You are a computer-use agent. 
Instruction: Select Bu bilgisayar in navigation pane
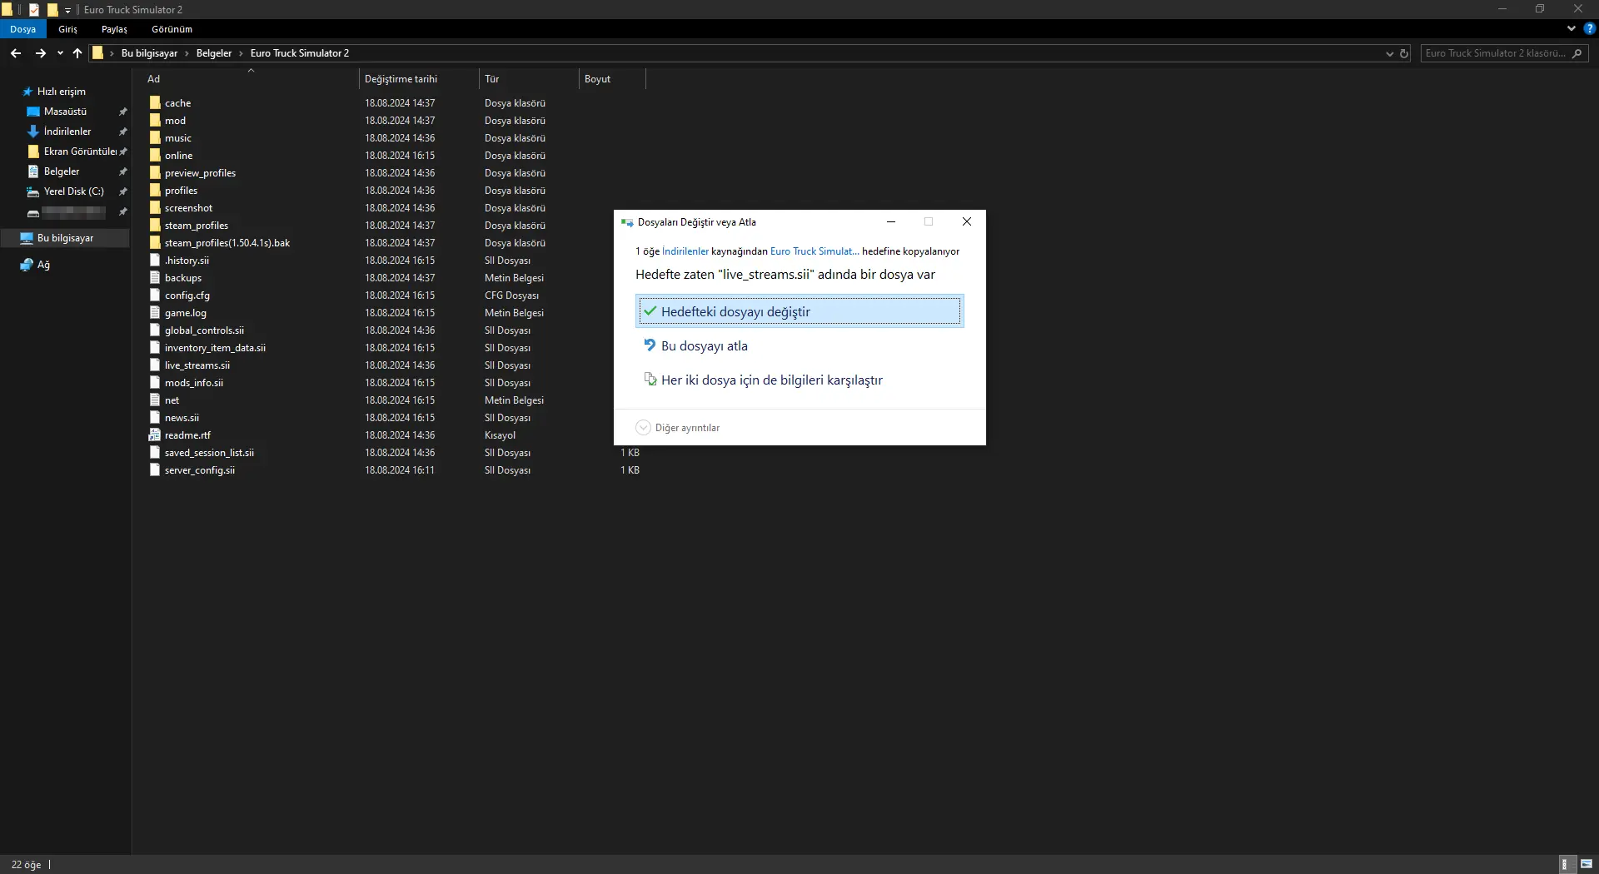point(65,238)
